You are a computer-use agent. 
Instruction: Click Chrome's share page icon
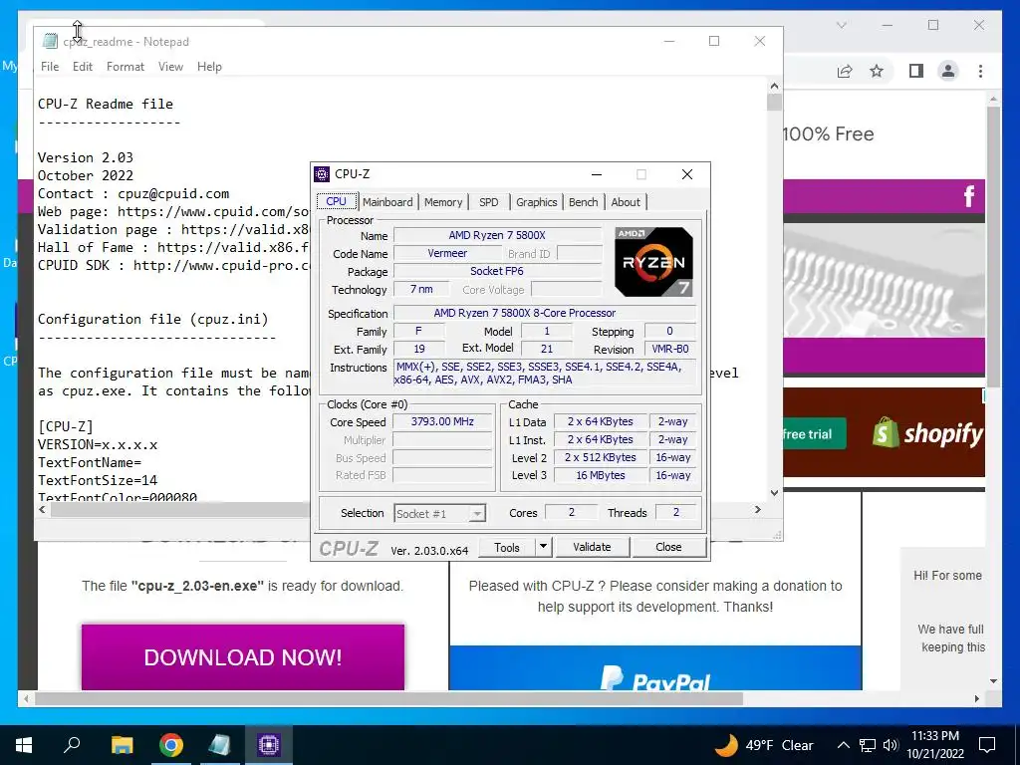coord(845,71)
